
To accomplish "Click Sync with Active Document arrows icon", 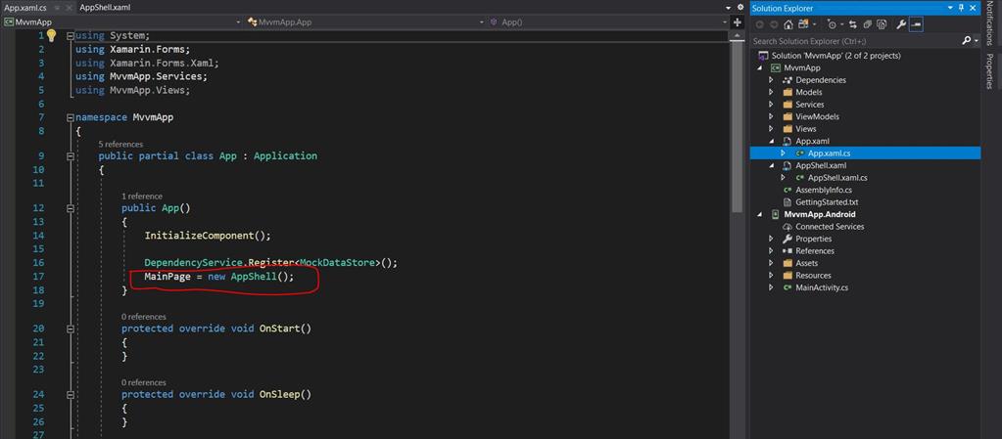I will [853, 24].
